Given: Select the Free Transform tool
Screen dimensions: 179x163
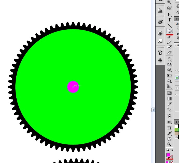Looking at the screenshot, I should coord(169,76).
